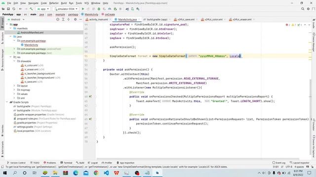The image size is (316, 177).
Task: Open the Chrome icon in the taskbar
Action: click(96, 173)
